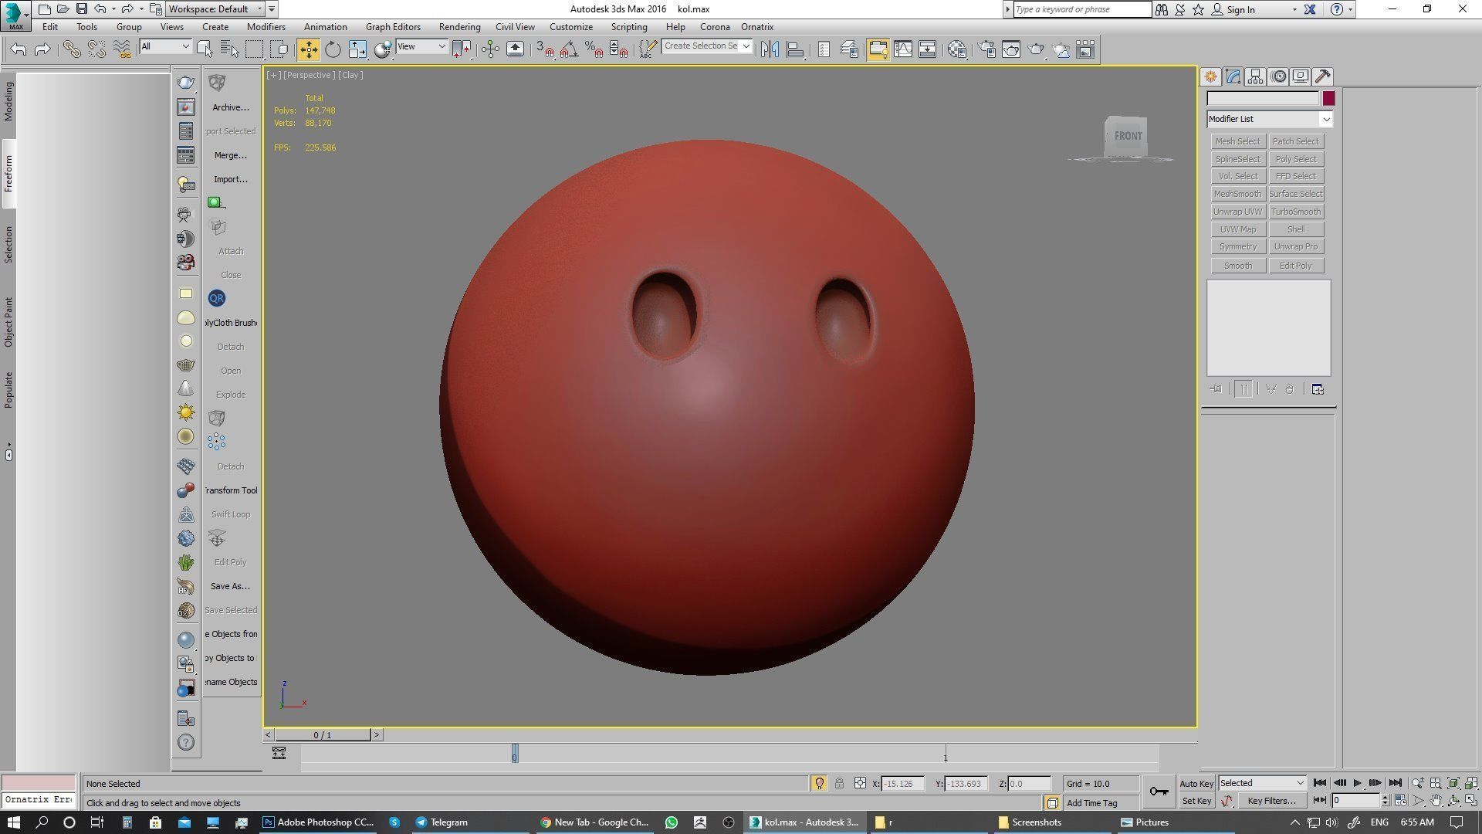This screenshot has height=834, width=1482.
Task: Toggle the Angle Snap button
Action: click(569, 49)
